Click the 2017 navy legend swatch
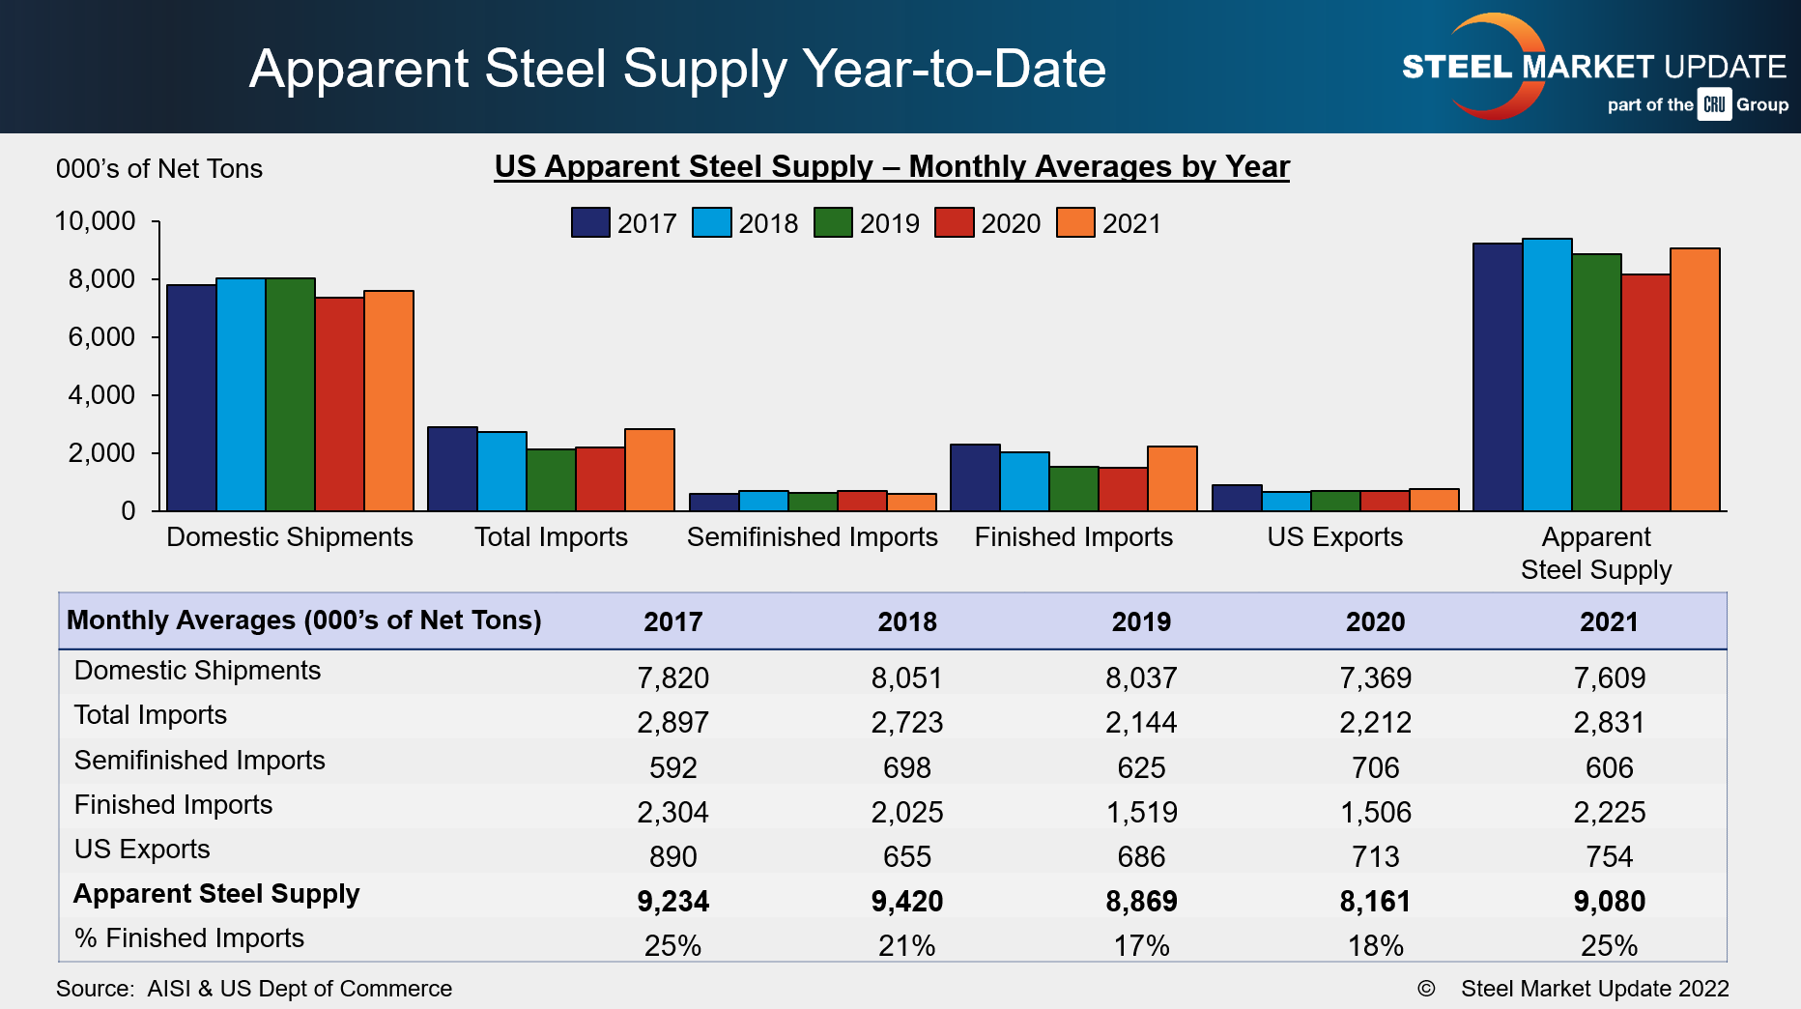Viewport: 1801px width, 1009px height. coord(589,222)
